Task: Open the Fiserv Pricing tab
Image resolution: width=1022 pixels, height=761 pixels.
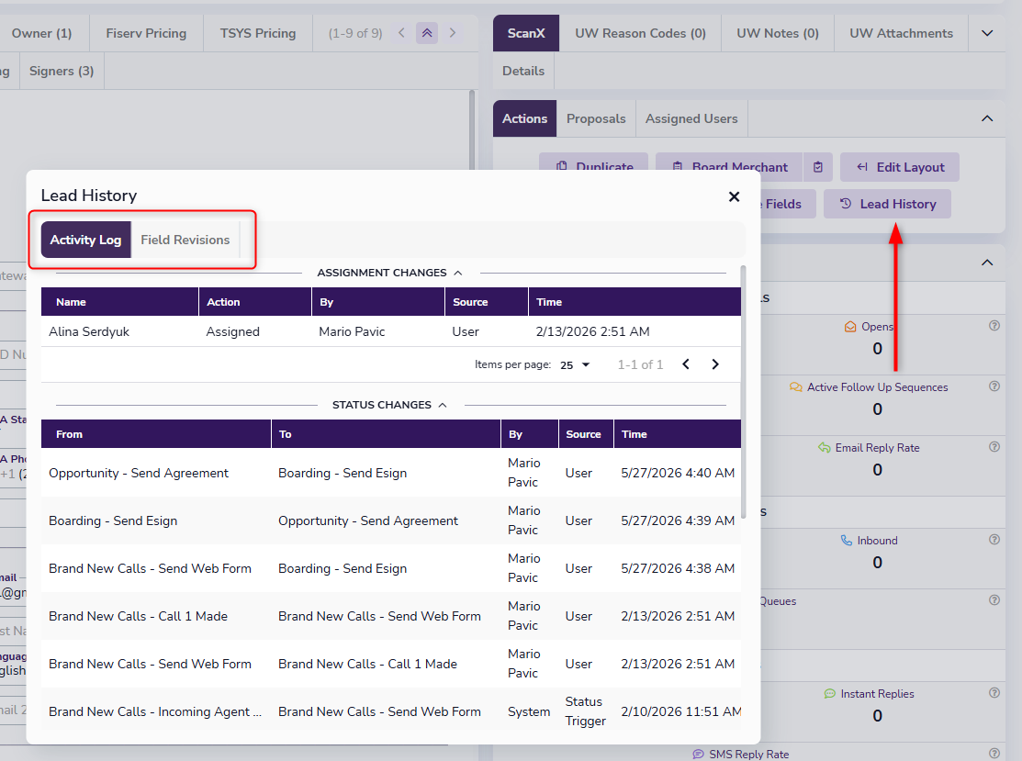Action: pyautogui.click(x=146, y=33)
